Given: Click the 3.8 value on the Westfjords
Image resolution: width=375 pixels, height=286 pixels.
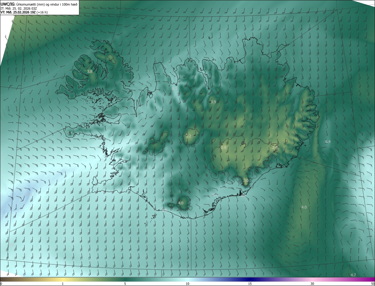Looking at the screenshot, I should pyautogui.click(x=90, y=71).
